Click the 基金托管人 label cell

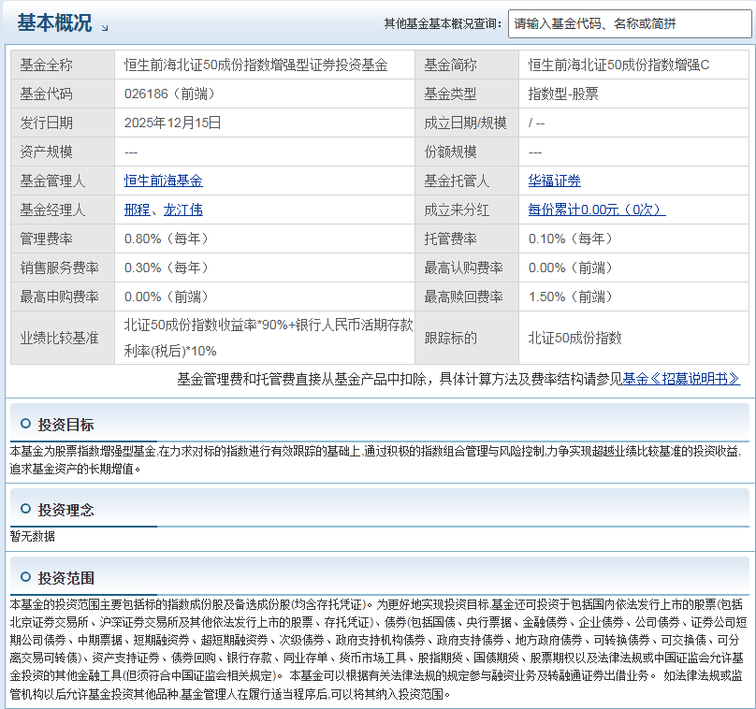(x=467, y=181)
